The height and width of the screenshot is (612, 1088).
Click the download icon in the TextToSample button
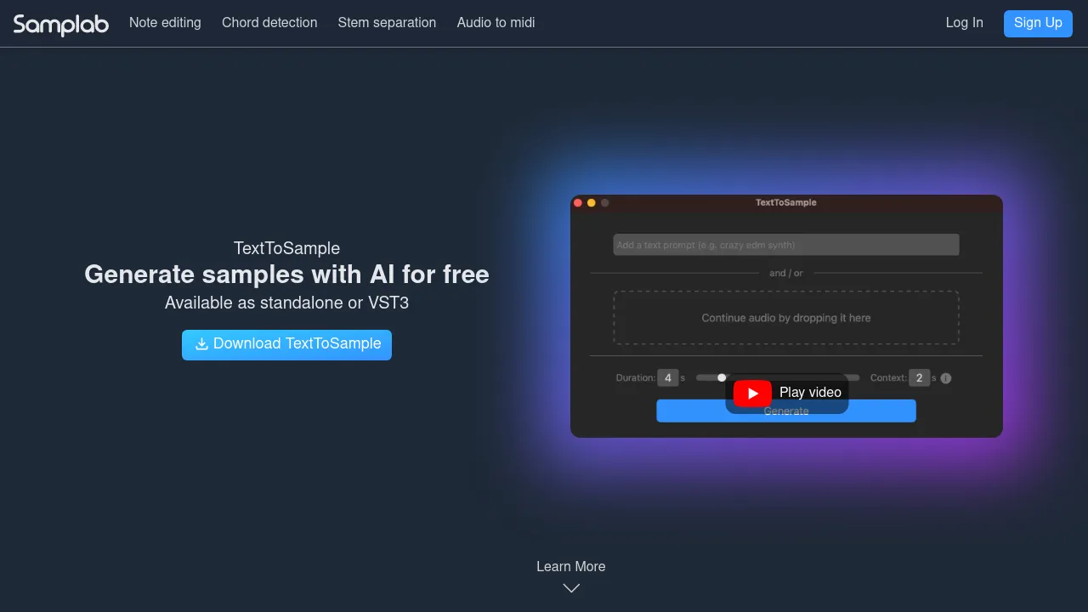[x=201, y=344]
